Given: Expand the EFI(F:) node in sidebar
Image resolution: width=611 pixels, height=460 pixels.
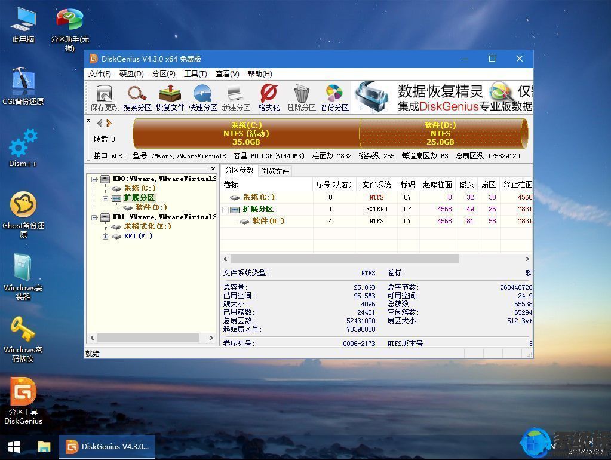Looking at the screenshot, I should [x=104, y=236].
